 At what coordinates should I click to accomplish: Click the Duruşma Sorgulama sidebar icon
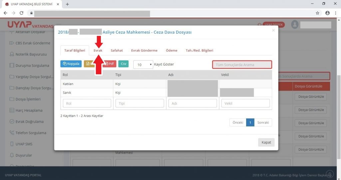pyautogui.click(x=12, y=66)
